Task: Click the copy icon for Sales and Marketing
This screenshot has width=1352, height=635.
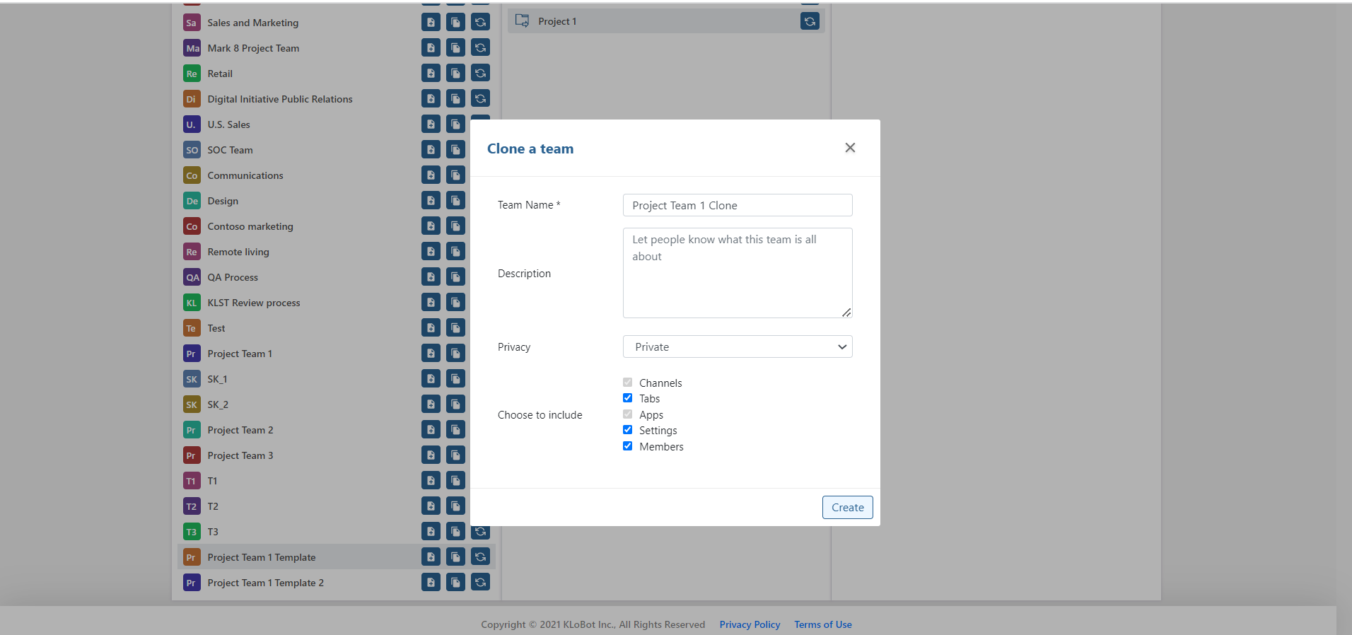Action: click(455, 23)
